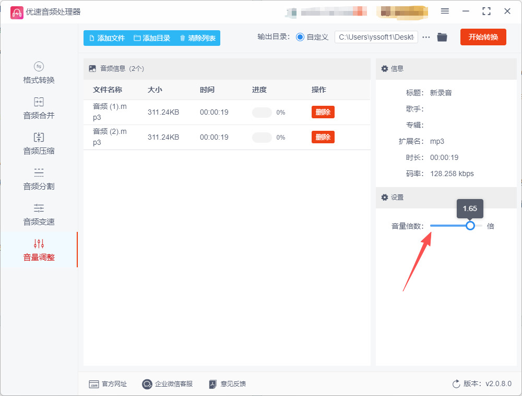522x396 pixels.
Task: Switch to 音频压缩 sidebar tab label
Action: [39, 151]
